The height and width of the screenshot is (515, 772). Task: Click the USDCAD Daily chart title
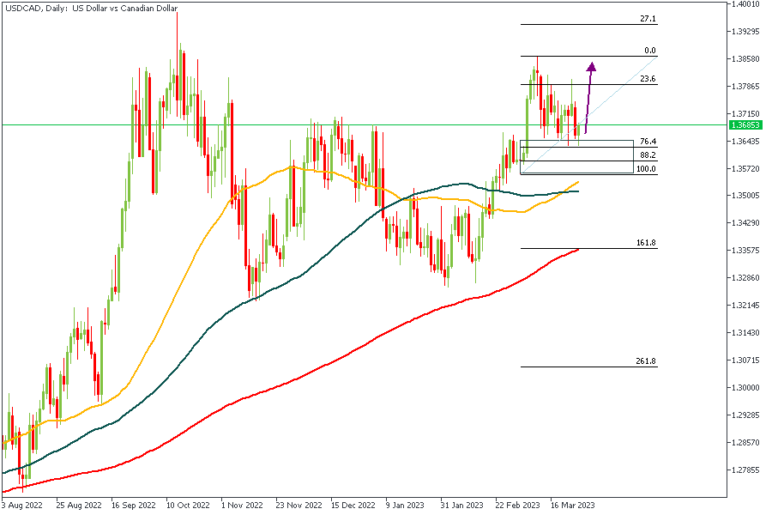(x=90, y=8)
